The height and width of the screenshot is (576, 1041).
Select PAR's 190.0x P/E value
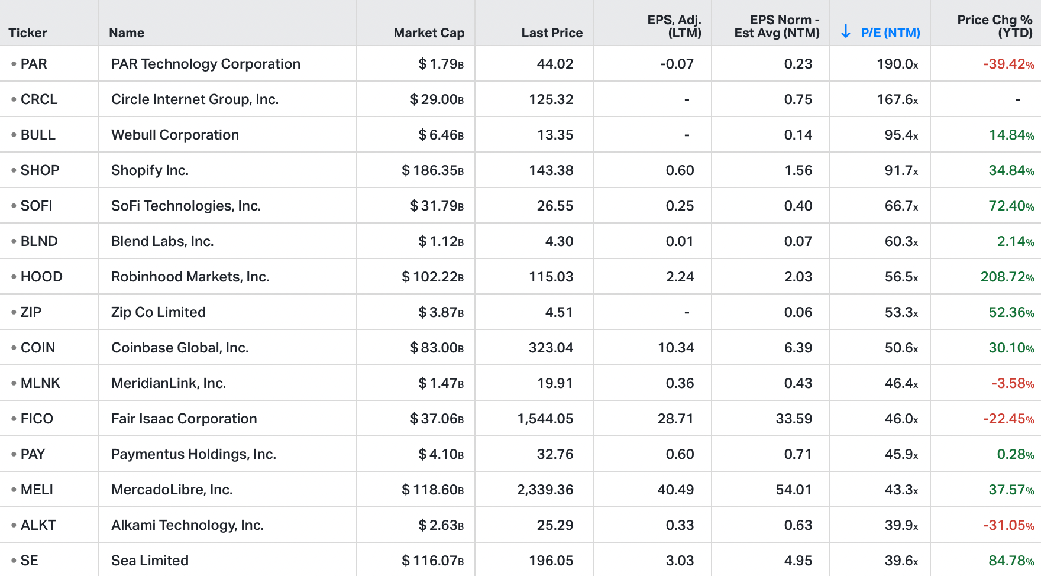tap(898, 64)
